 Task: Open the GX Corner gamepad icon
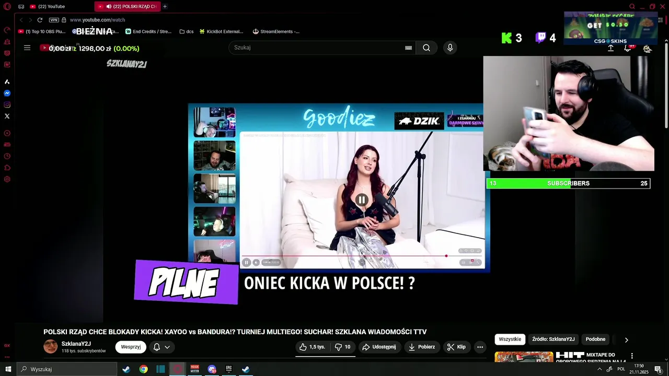pyautogui.click(x=21, y=6)
